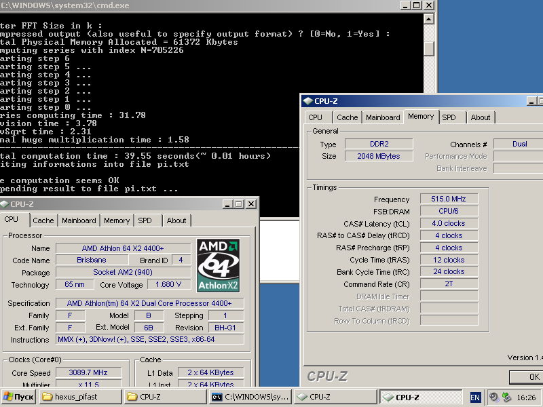This screenshot has height=407, width=543.
Task: Click the Socket AM2 (940) package field
Action: point(124,272)
